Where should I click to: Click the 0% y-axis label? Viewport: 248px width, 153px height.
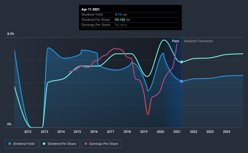(x=9, y=124)
